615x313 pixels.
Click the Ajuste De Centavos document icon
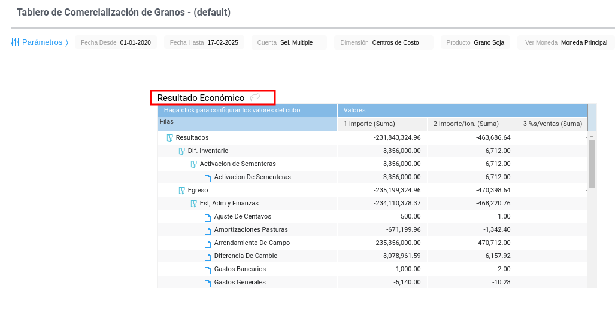click(x=208, y=217)
